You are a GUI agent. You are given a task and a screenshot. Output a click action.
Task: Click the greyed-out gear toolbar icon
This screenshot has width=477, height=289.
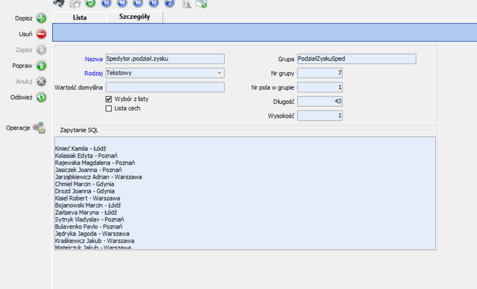coord(75,3)
